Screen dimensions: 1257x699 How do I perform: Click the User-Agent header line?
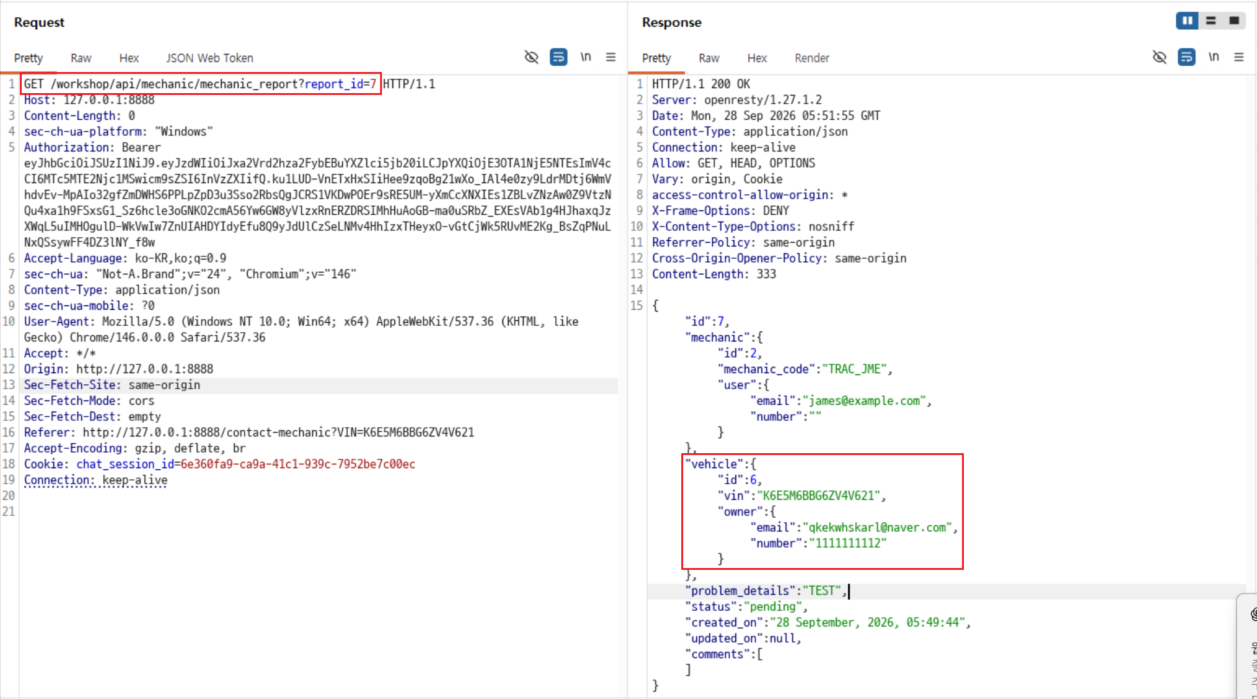point(301,329)
